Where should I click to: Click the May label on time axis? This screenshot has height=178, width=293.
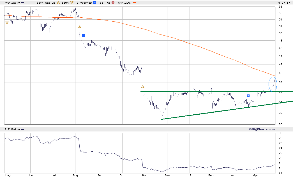pyautogui.click(x=8, y=175)
